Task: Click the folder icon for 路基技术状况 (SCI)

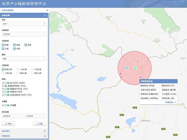Action: coord(8,89)
